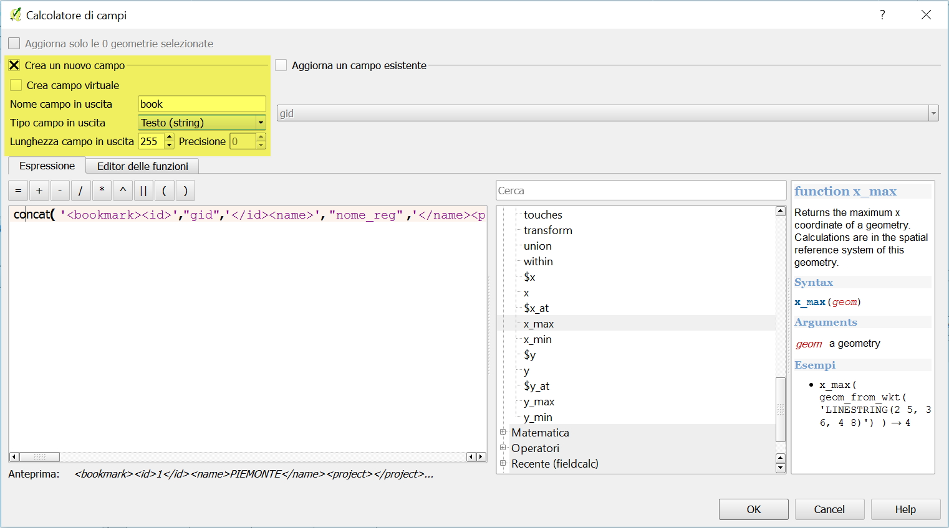Insert a closing parenthesis
The image size is (949, 528).
[x=185, y=191]
